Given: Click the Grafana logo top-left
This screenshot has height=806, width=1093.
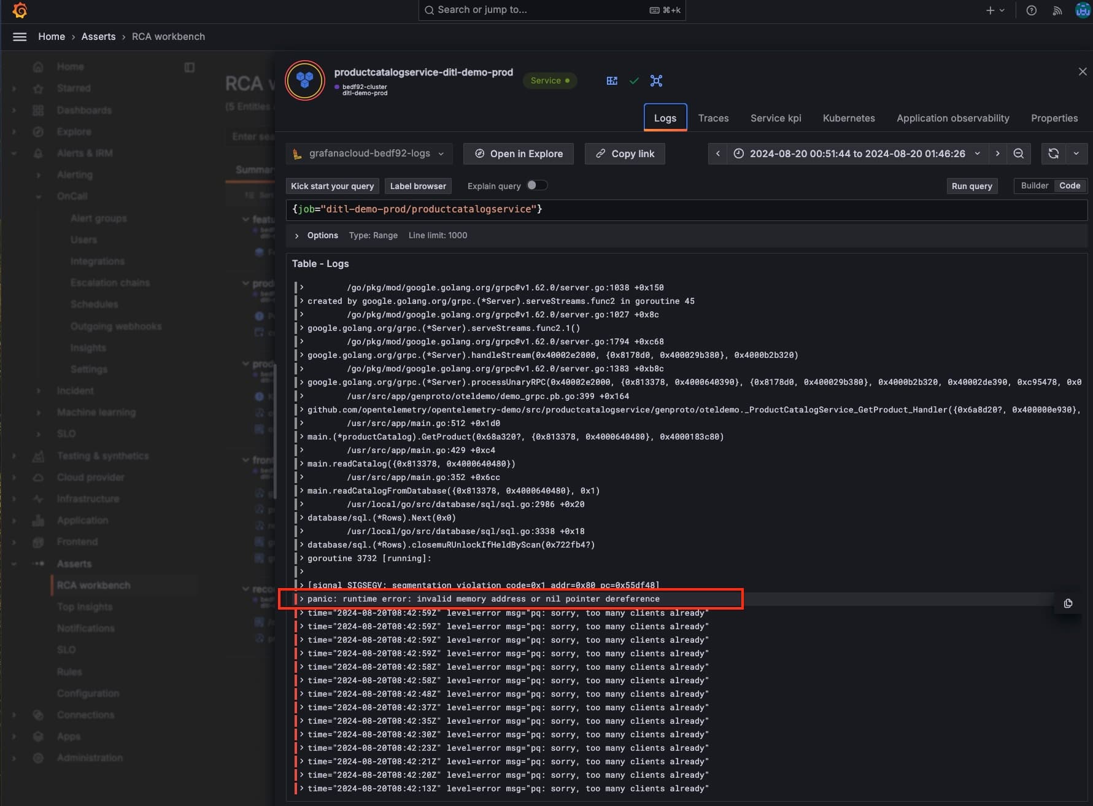Looking at the screenshot, I should pyautogui.click(x=20, y=10).
